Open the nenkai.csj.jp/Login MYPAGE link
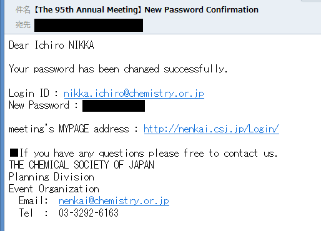Viewport: 321px width, 231px height. (x=211, y=129)
